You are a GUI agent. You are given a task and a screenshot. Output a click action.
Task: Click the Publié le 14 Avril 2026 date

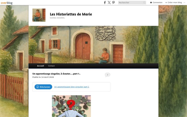pyautogui.click(x=43, y=77)
